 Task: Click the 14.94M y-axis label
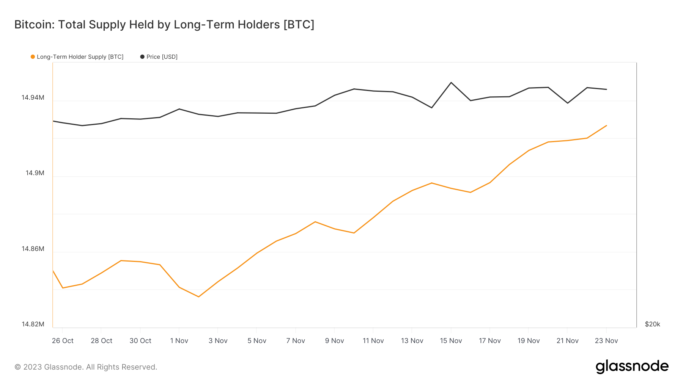[x=33, y=98]
